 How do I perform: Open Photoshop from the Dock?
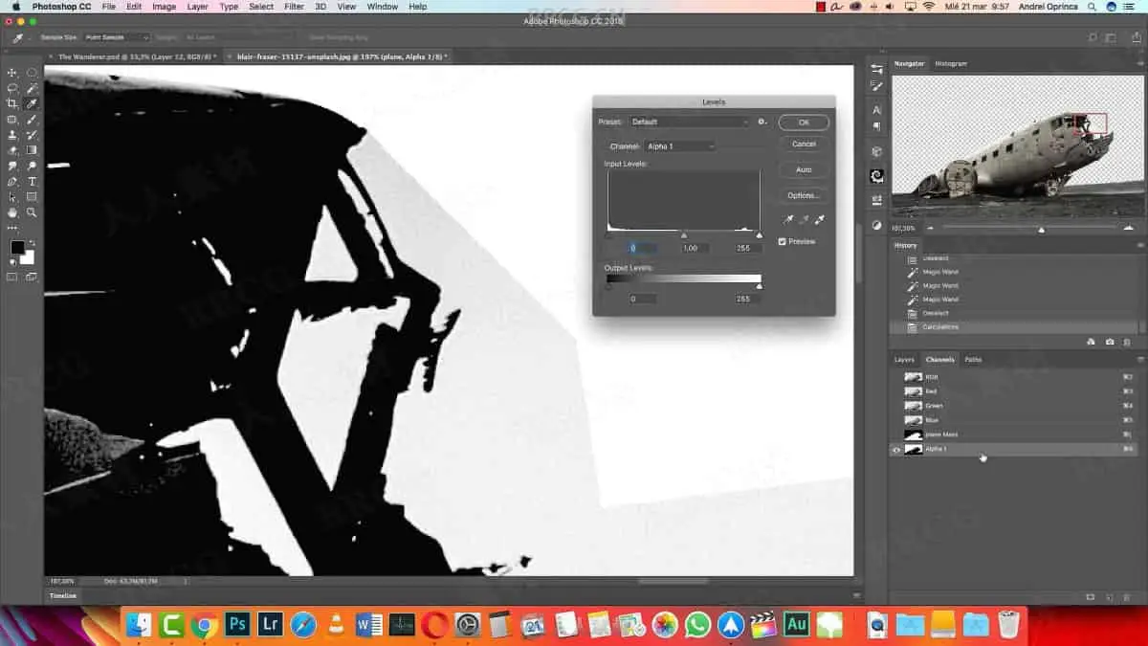coord(237,625)
